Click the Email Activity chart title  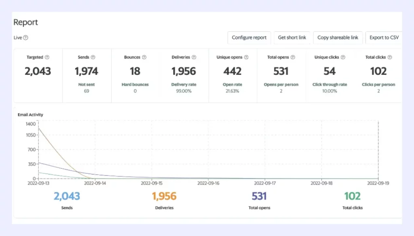pos(30,115)
